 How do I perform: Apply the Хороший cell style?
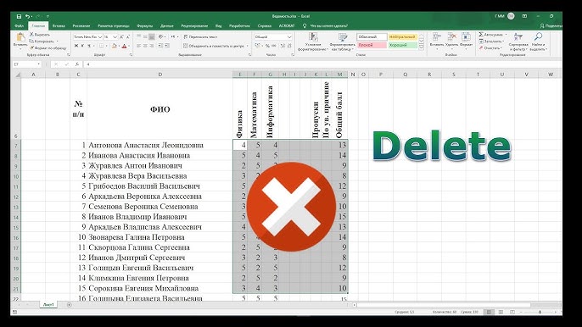click(403, 45)
